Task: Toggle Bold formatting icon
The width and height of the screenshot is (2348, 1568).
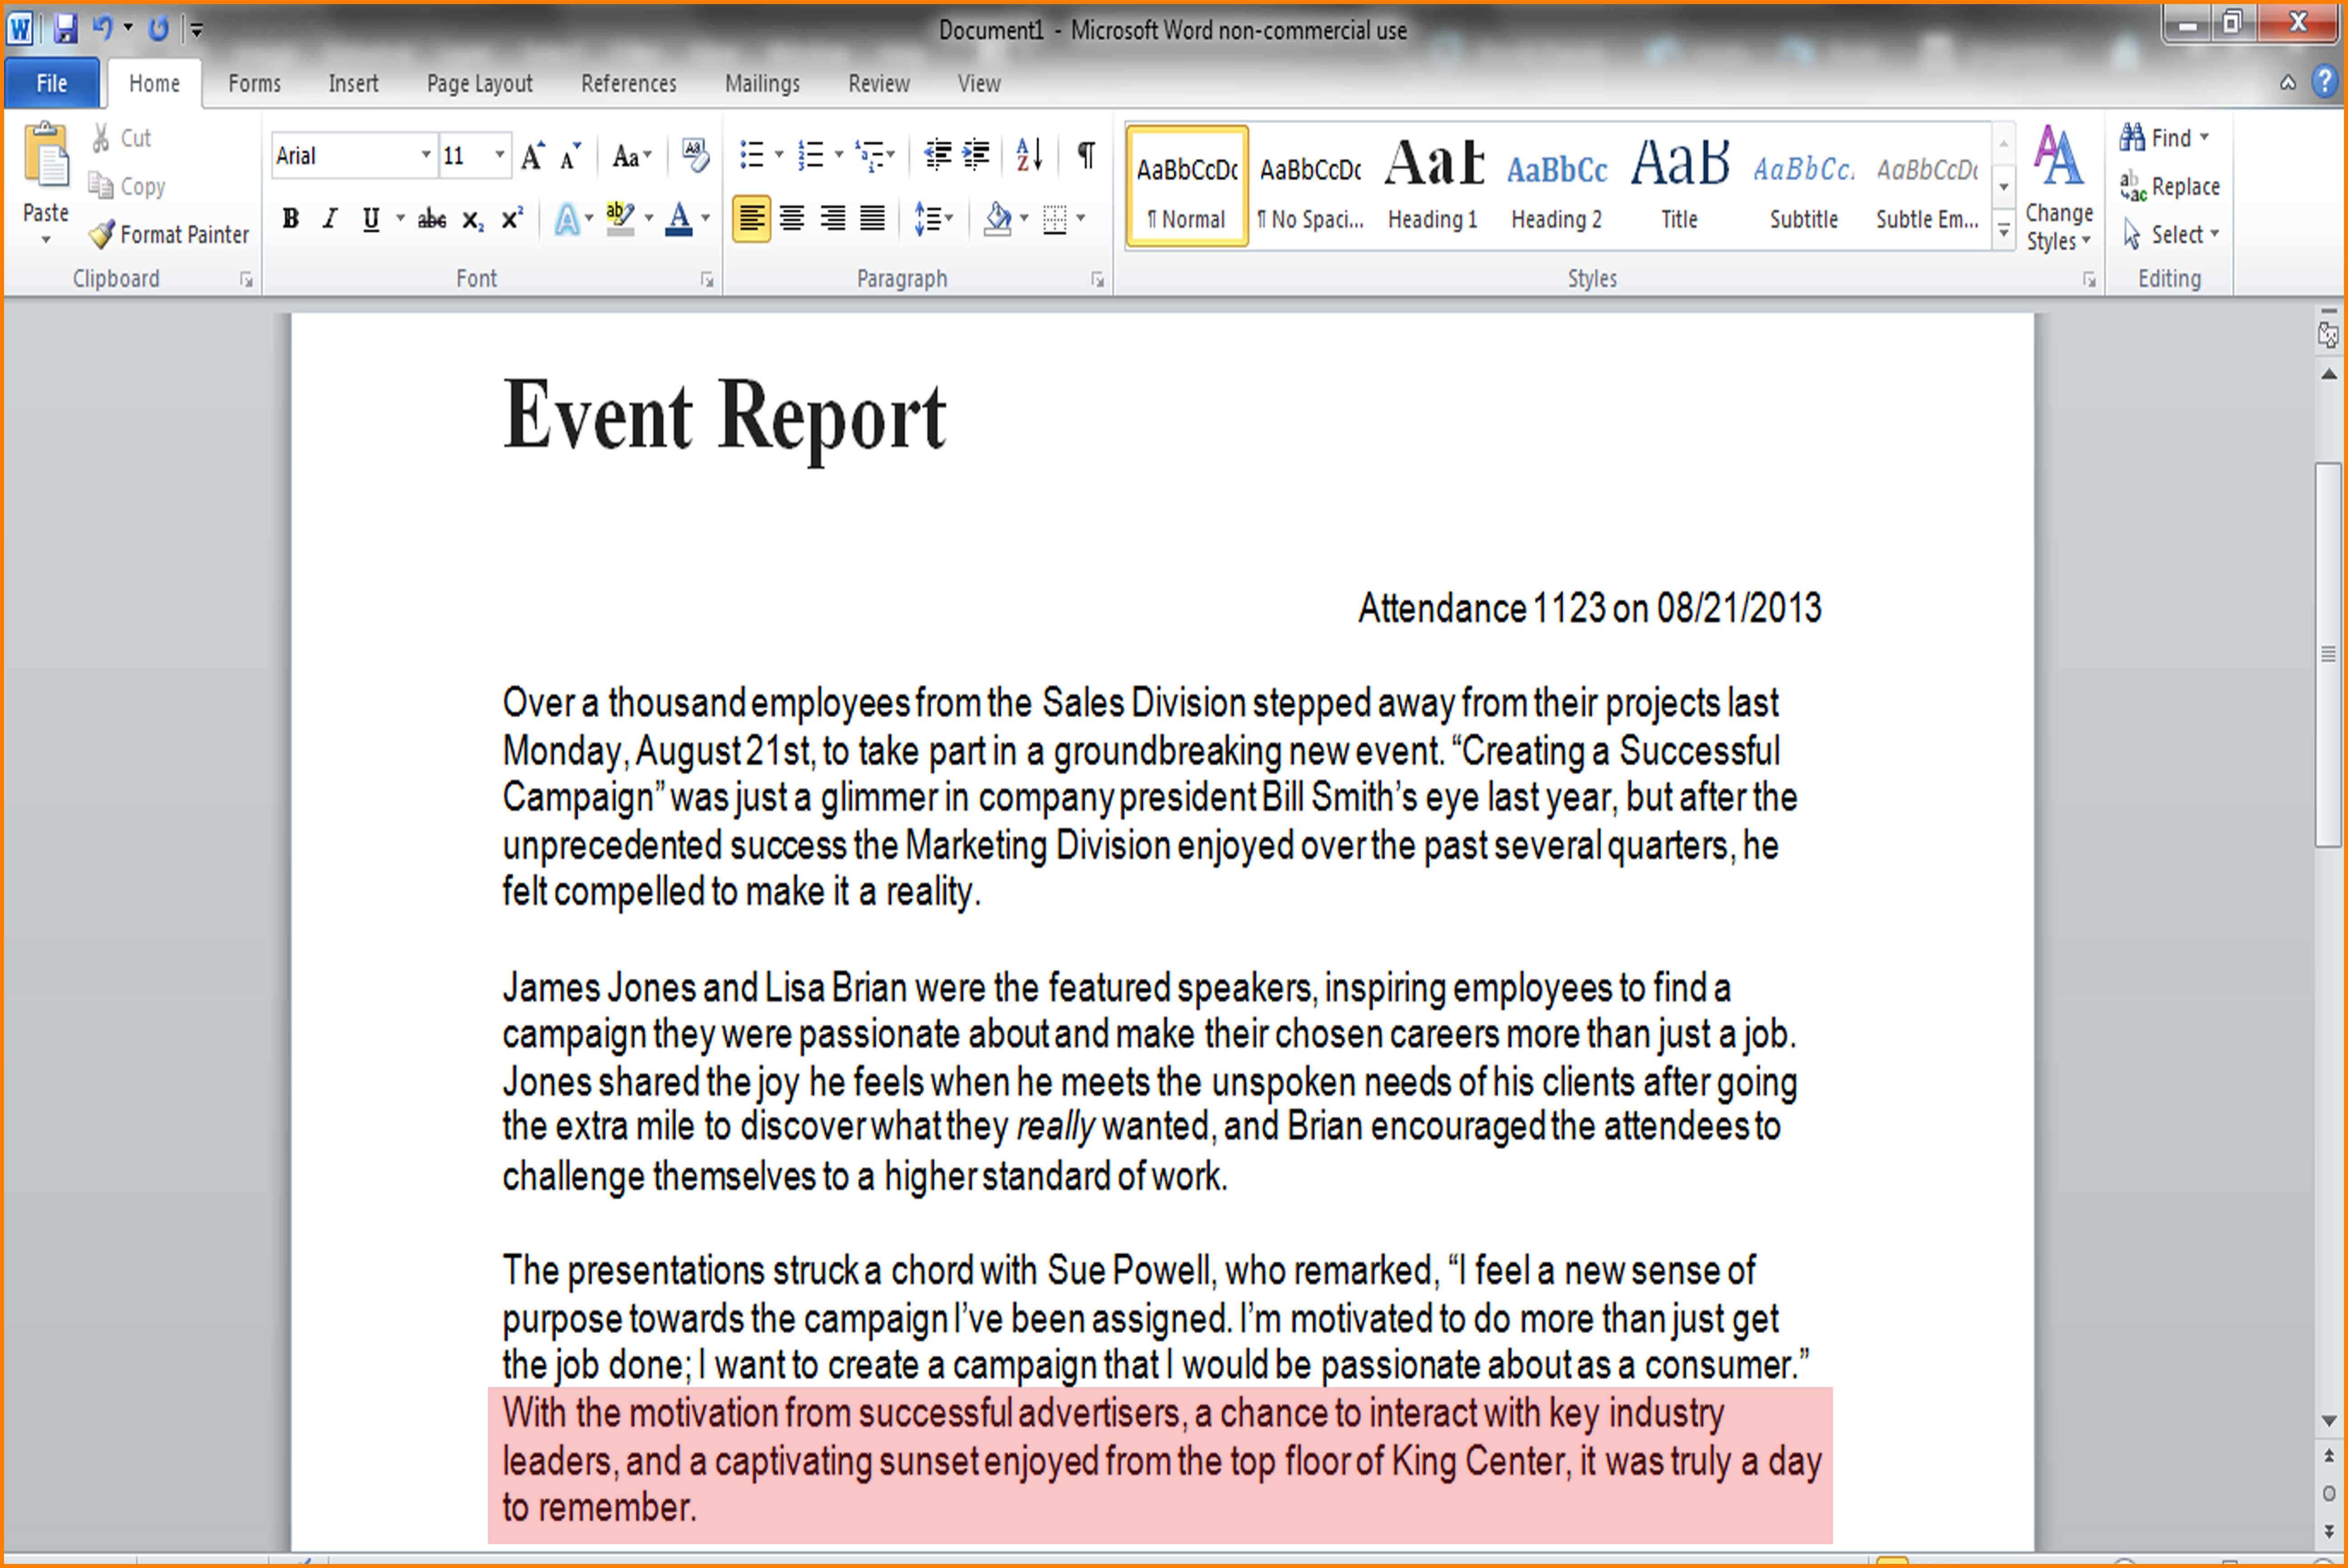Action: pyautogui.click(x=290, y=219)
